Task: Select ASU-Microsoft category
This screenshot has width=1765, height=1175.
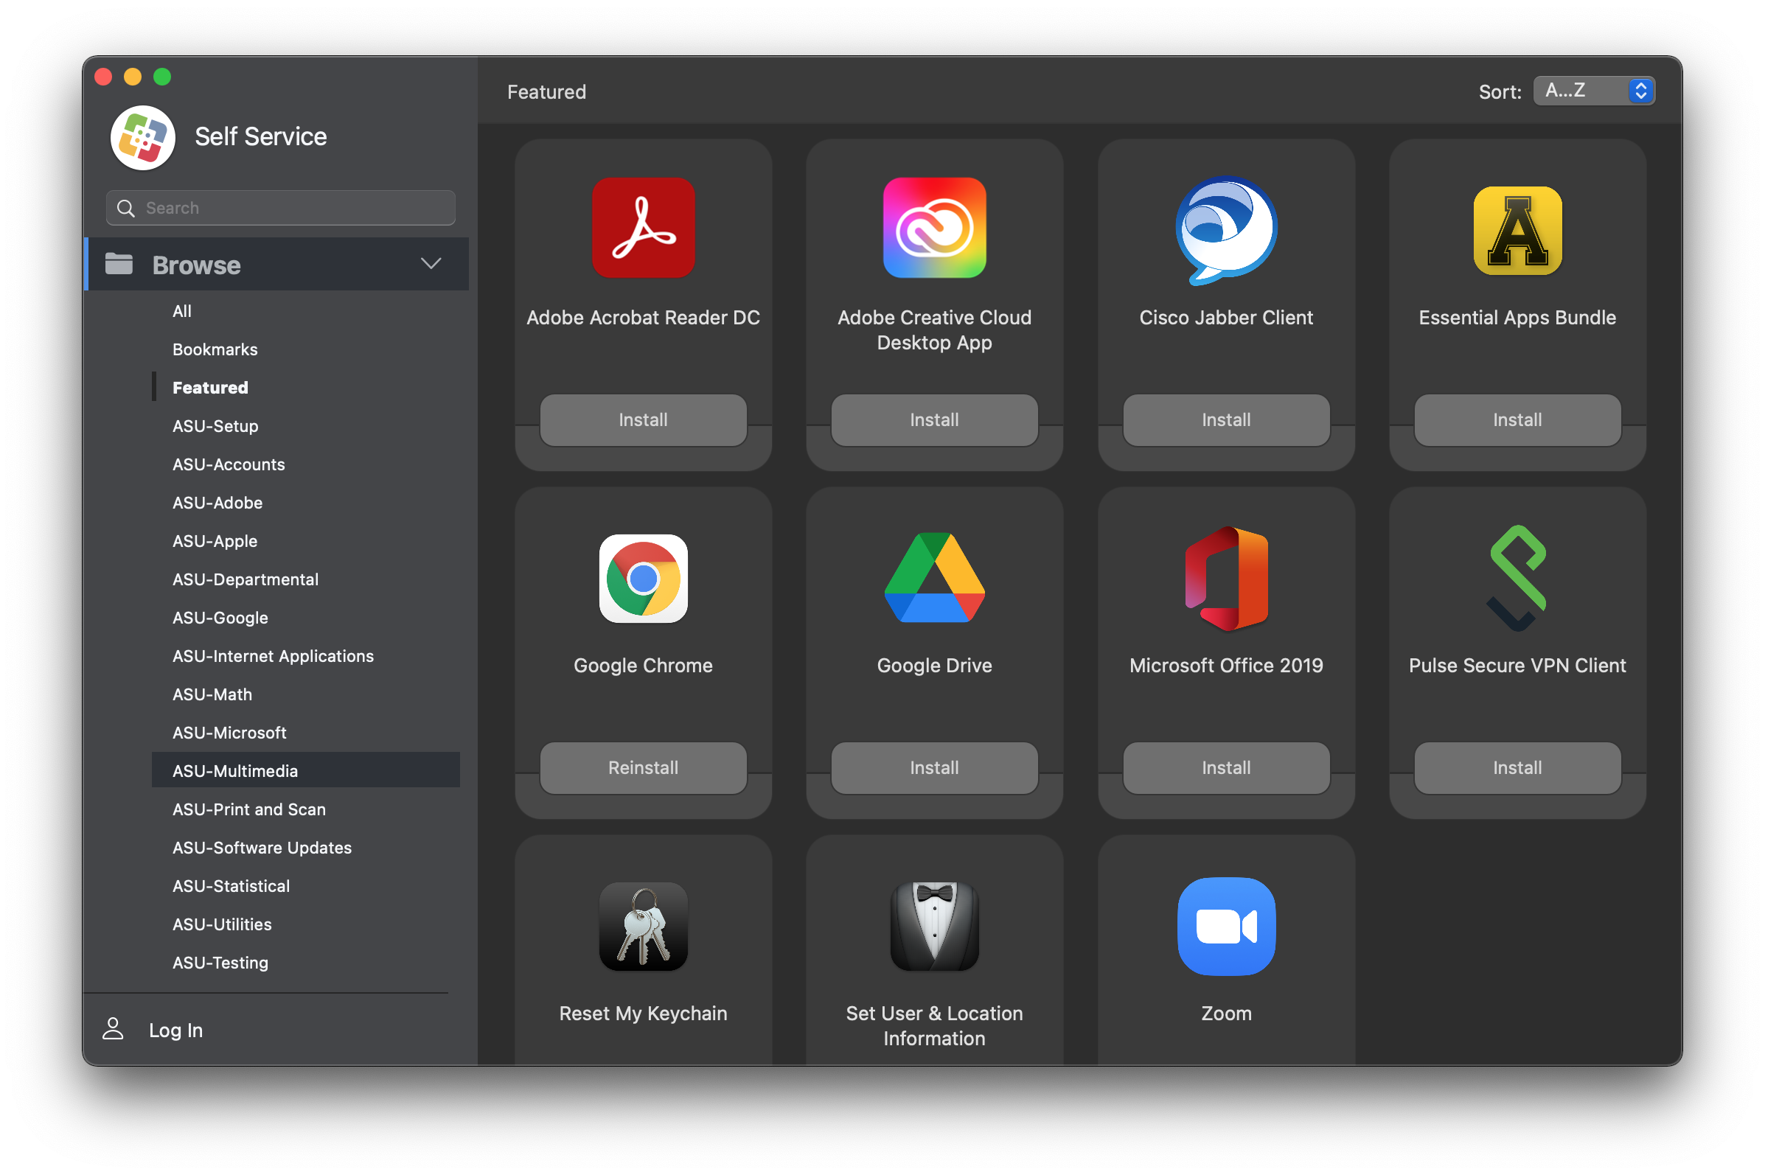Action: [229, 732]
